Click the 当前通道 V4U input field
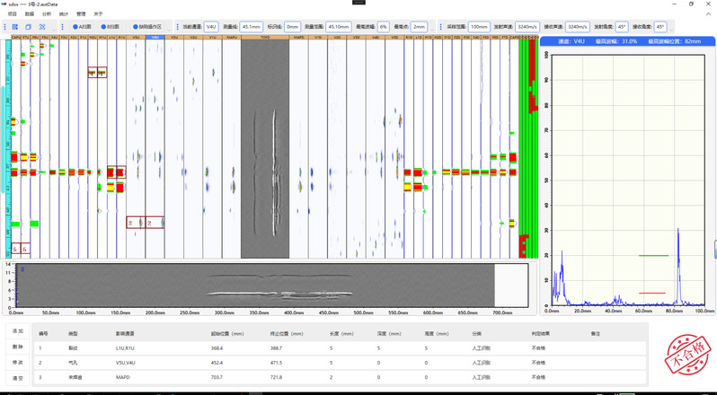Screen dimensions: 717x395 [x=211, y=27]
